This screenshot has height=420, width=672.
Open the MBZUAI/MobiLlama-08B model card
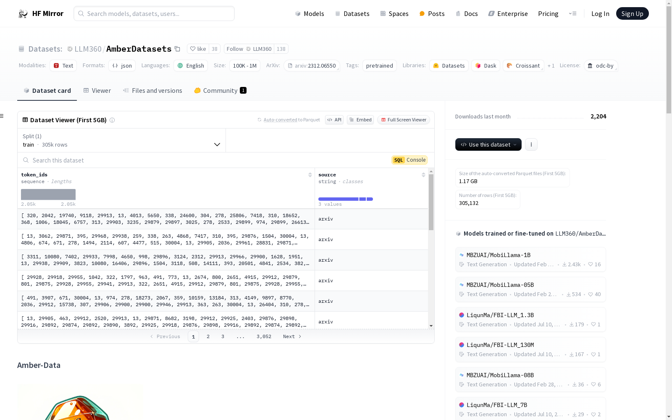[530, 380]
